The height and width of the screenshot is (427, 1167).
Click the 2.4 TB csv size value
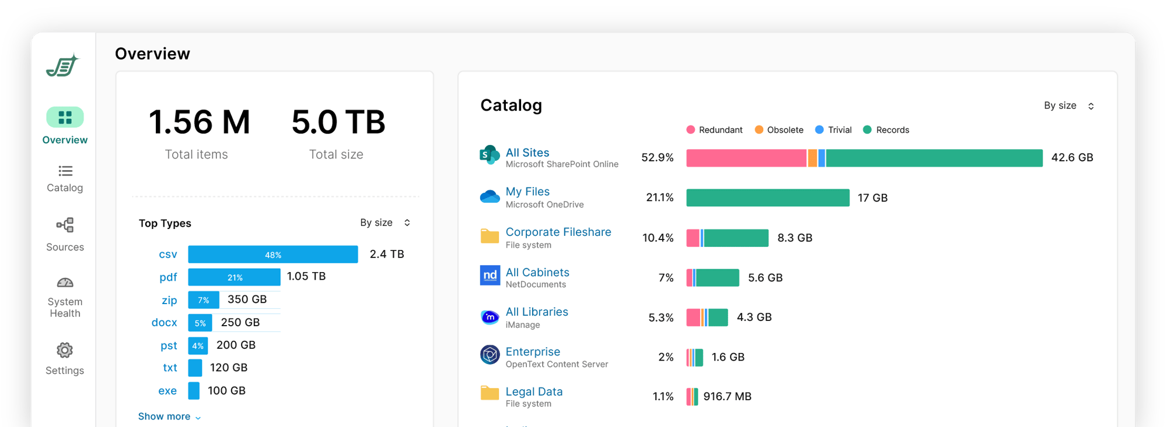point(387,254)
